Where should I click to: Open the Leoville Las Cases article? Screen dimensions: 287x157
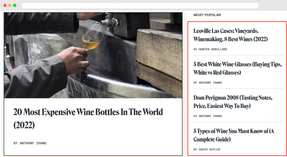click(230, 35)
